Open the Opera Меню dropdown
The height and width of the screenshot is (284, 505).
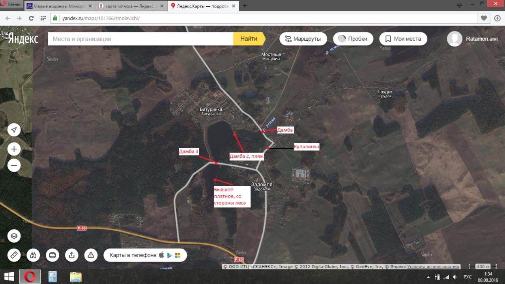click(11, 5)
